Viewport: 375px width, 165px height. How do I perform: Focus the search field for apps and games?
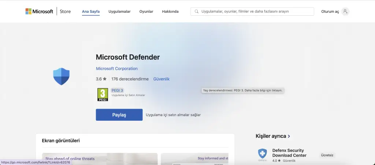[252, 11]
